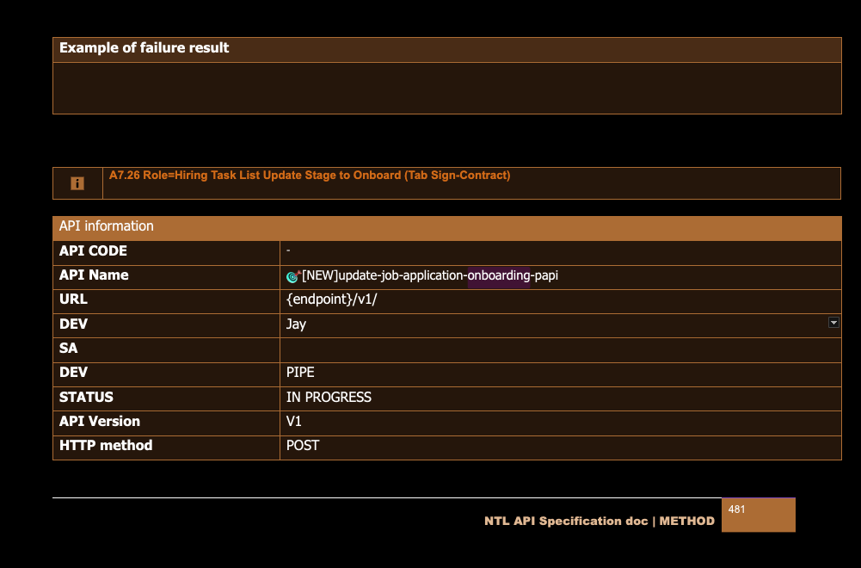This screenshot has height=568, width=861.
Task: Select the PIPE value cell
Action: [x=300, y=373]
